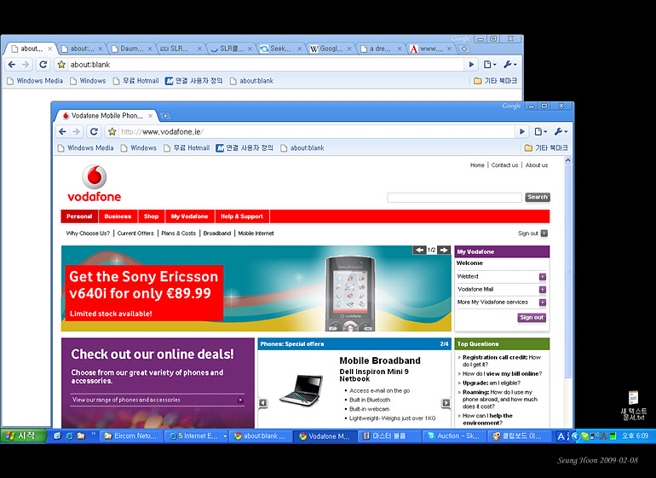The image size is (656, 478).
Task: Click Vodafone page vertical scrollbar
Action: coord(567,272)
